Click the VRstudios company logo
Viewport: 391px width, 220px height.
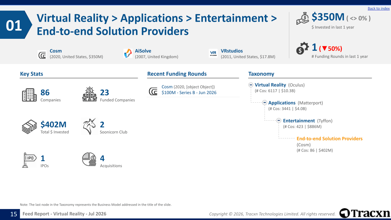[x=213, y=53]
